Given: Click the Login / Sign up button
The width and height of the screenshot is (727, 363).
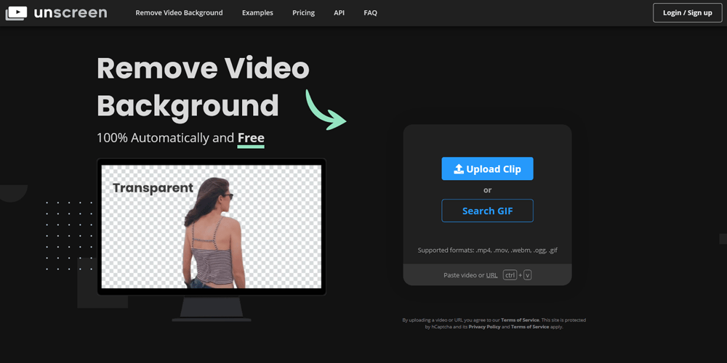Looking at the screenshot, I should coord(687,13).
